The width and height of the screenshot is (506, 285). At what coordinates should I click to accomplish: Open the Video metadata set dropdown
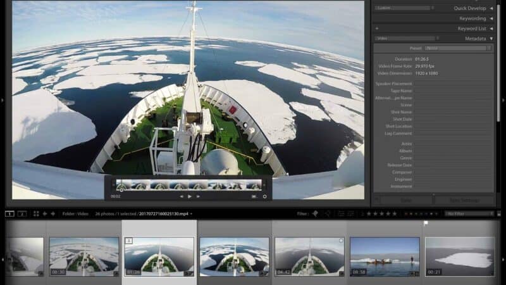click(x=407, y=38)
